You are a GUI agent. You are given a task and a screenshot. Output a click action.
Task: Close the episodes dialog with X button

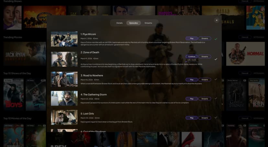point(217,20)
